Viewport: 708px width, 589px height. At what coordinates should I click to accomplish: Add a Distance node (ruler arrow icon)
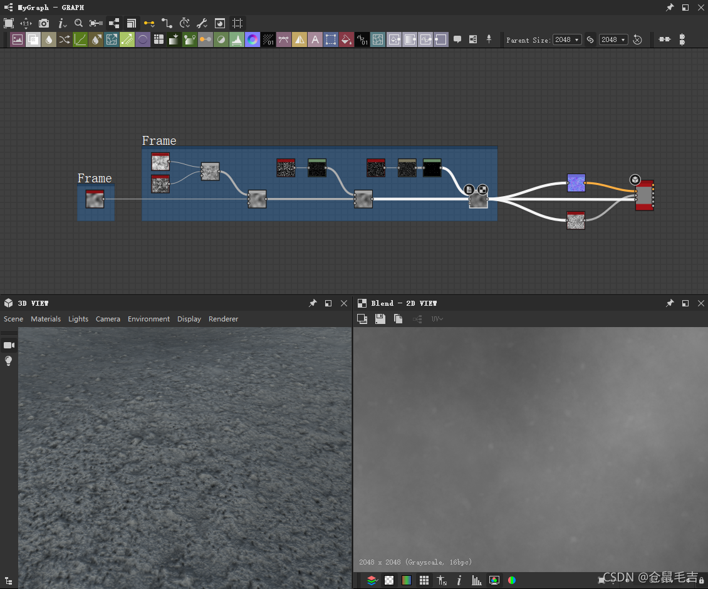tap(127, 39)
